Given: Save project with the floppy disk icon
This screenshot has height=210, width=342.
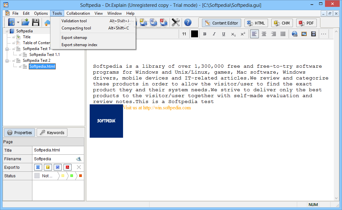Looking at the screenshot, I should pyautogui.click(x=36, y=23).
